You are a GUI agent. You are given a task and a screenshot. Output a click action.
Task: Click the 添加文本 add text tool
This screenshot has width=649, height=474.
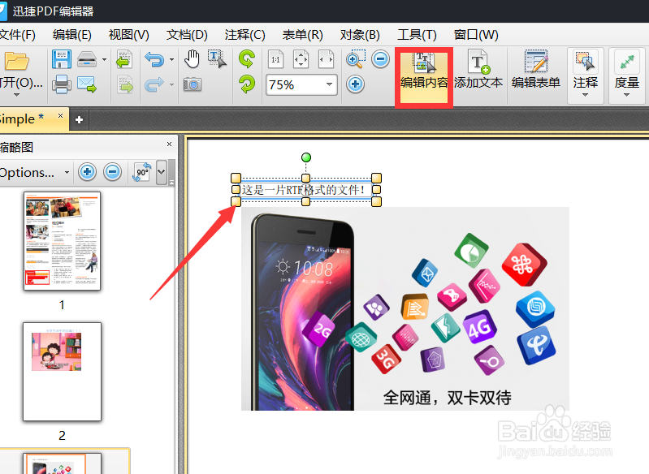click(x=478, y=70)
